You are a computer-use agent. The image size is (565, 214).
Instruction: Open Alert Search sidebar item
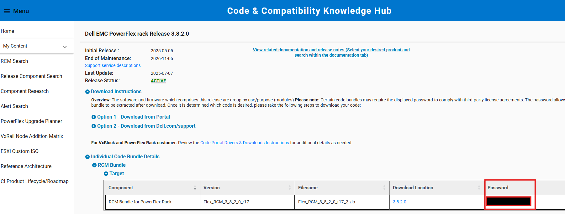pyautogui.click(x=14, y=106)
